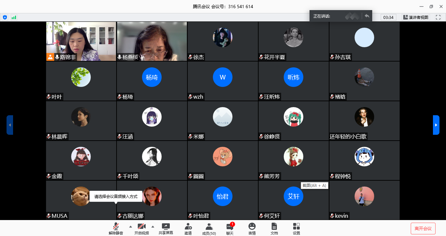Select 杨燕绥's video tile
Viewport: 446px width, 236px height.
pyautogui.click(x=152, y=41)
